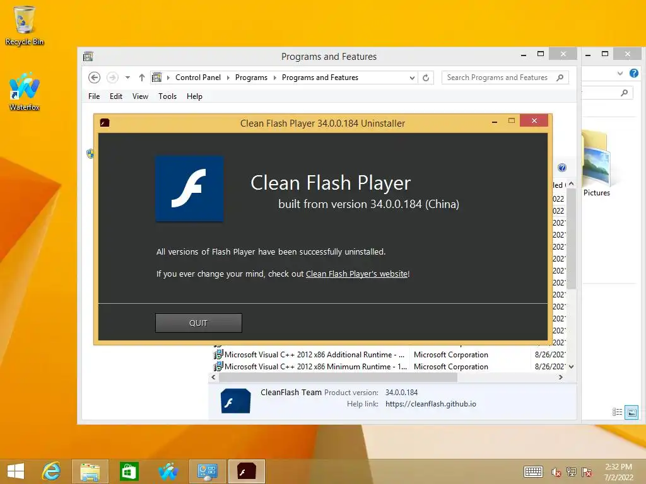
Task: Click the clock showing 2:32 PM
Action: tap(618, 467)
